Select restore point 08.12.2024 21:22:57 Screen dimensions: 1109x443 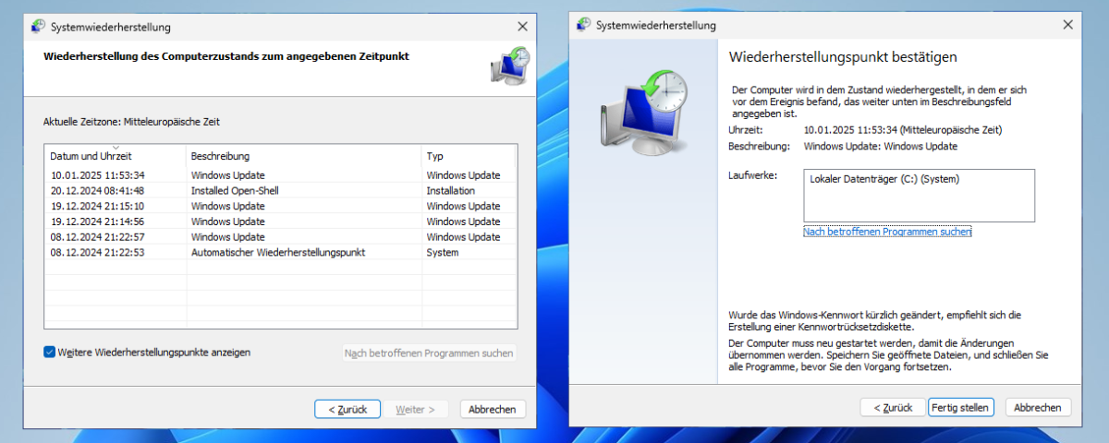click(x=280, y=237)
